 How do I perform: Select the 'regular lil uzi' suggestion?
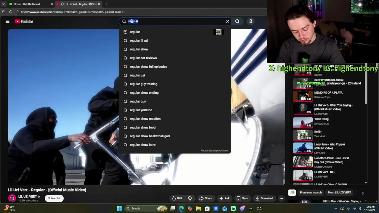pos(175,41)
